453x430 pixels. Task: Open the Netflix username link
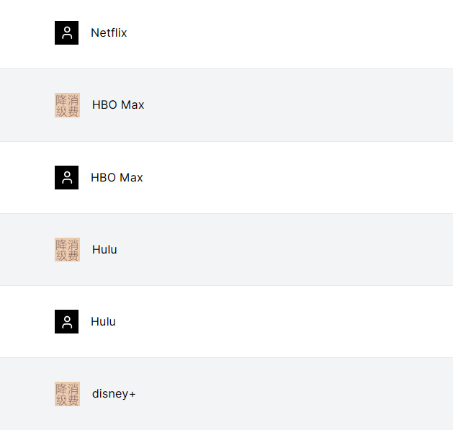(109, 32)
